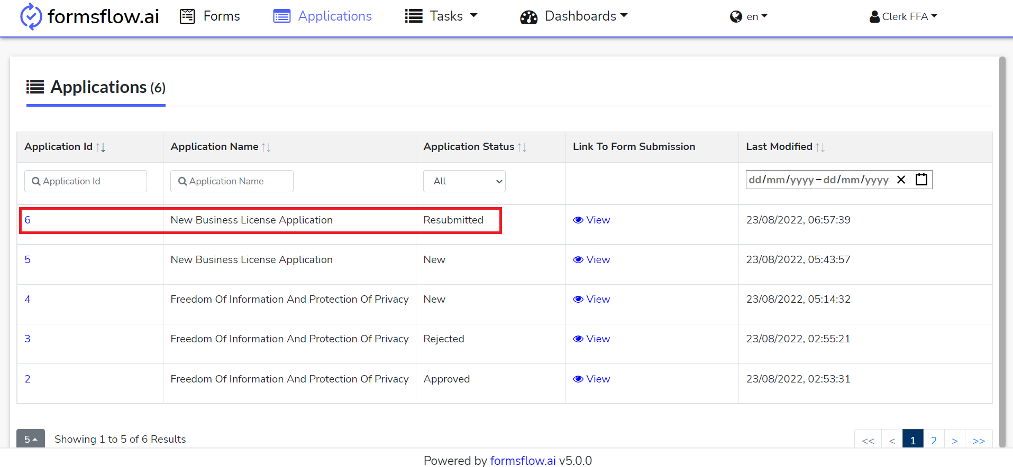The height and width of the screenshot is (467, 1013).
Task: Jump to last page with >> button
Action: (x=979, y=440)
